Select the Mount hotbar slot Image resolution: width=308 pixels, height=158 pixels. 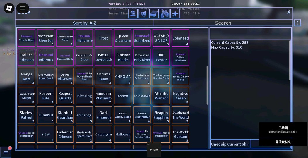[154, 150]
